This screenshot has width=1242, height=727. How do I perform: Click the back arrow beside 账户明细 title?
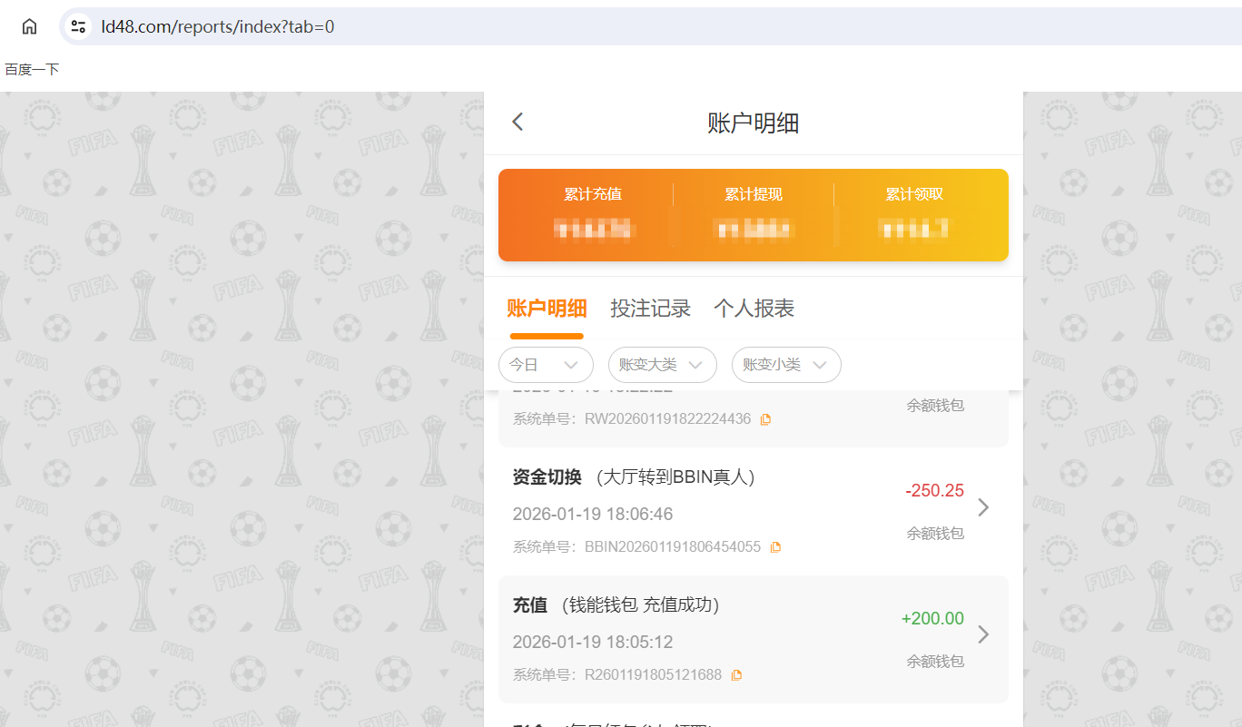[x=517, y=121]
